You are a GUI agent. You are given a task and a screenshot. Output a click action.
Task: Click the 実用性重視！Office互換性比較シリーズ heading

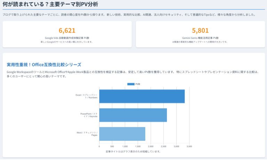pos(44,65)
